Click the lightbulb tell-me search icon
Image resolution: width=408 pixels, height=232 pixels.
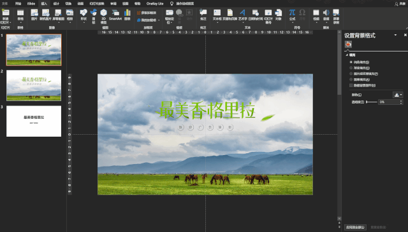pyautogui.click(x=171, y=4)
